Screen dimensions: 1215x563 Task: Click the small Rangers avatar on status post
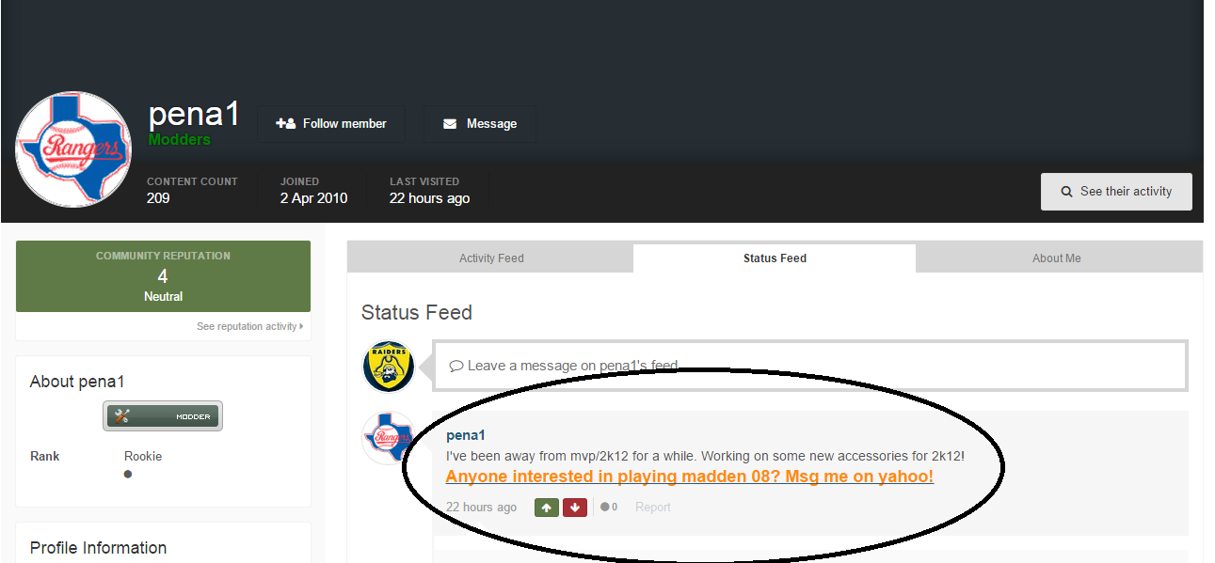click(389, 438)
